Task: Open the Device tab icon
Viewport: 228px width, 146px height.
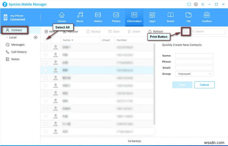Action: tap(62, 15)
